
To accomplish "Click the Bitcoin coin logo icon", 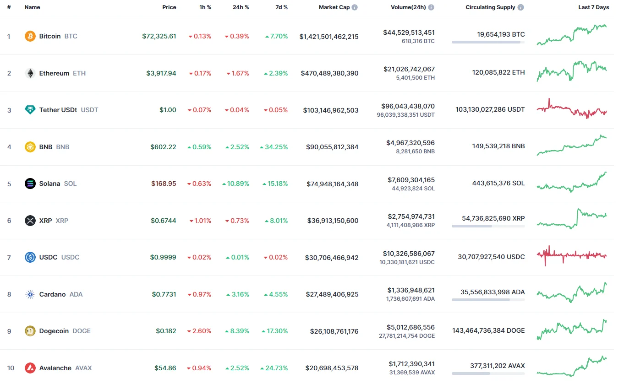I will (x=30, y=36).
